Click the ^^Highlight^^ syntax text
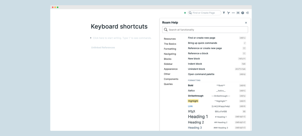The height and width of the screenshot is (136, 302). coord(221,101)
